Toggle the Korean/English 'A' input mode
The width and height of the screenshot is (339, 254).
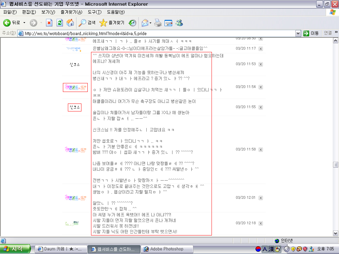point(265,249)
